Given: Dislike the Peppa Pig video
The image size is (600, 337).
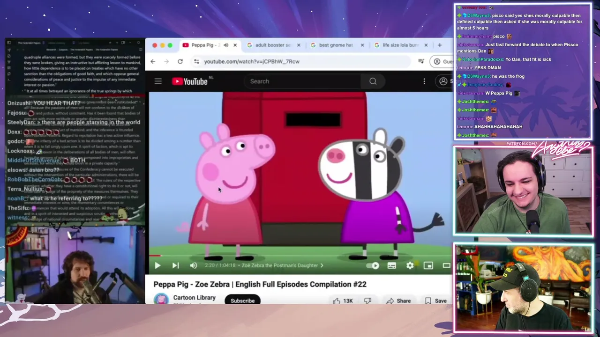Looking at the screenshot, I should (x=367, y=300).
